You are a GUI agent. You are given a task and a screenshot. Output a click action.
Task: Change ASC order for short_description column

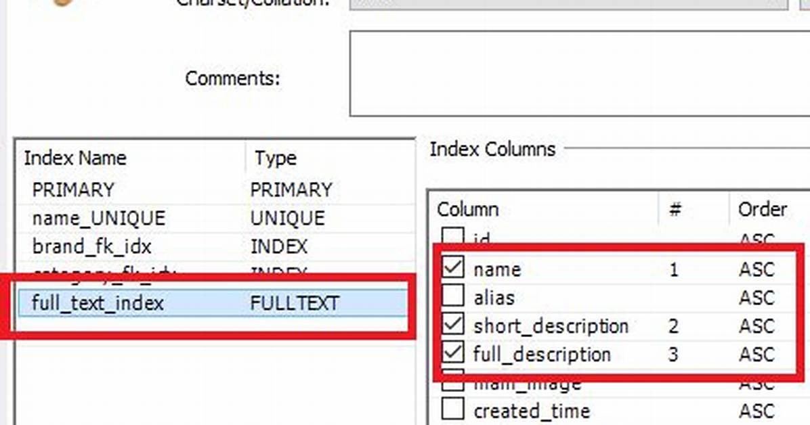(756, 326)
